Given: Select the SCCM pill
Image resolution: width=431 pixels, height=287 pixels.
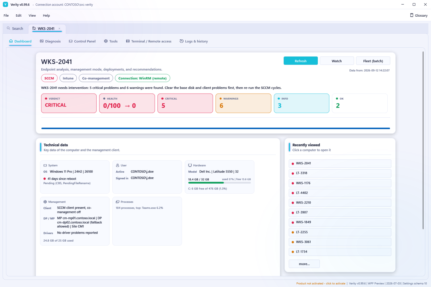Looking at the screenshot, I should click(x=49, y=78).
